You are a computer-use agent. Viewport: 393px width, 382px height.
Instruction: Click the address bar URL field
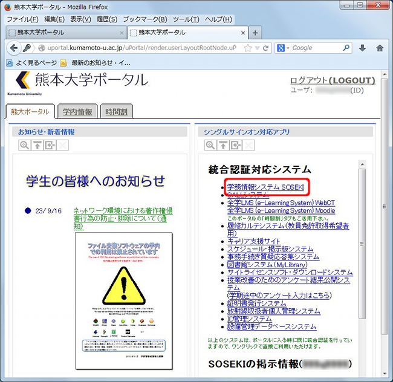click(x=140, y=48)
